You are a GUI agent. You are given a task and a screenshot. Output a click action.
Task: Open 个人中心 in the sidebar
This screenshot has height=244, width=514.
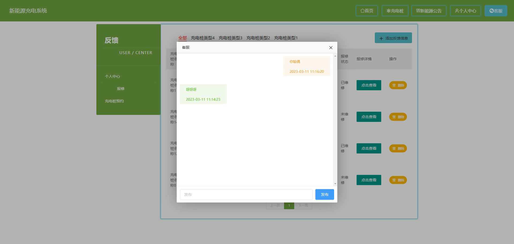[x=112, y=76]
